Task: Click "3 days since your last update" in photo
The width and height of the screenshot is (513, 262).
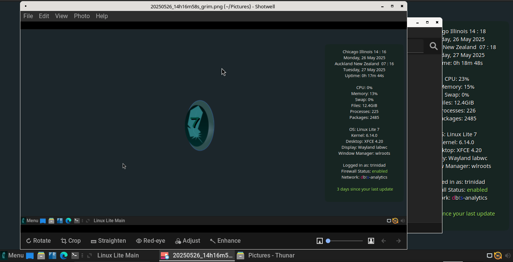Action: click(365, 189)
